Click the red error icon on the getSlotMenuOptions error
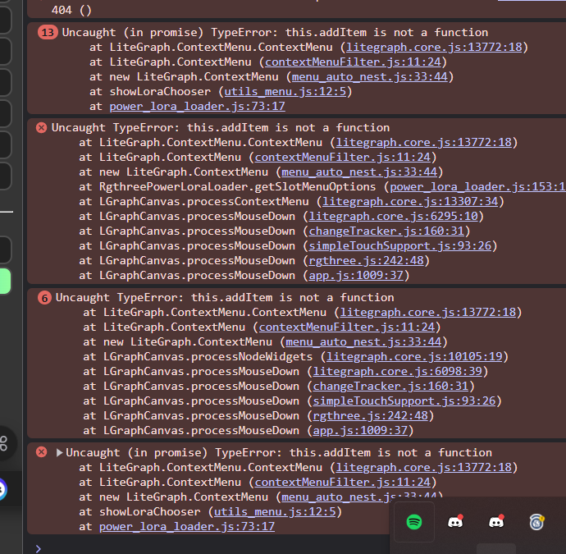Screen dimensions: 566x554 pos(42,127)
